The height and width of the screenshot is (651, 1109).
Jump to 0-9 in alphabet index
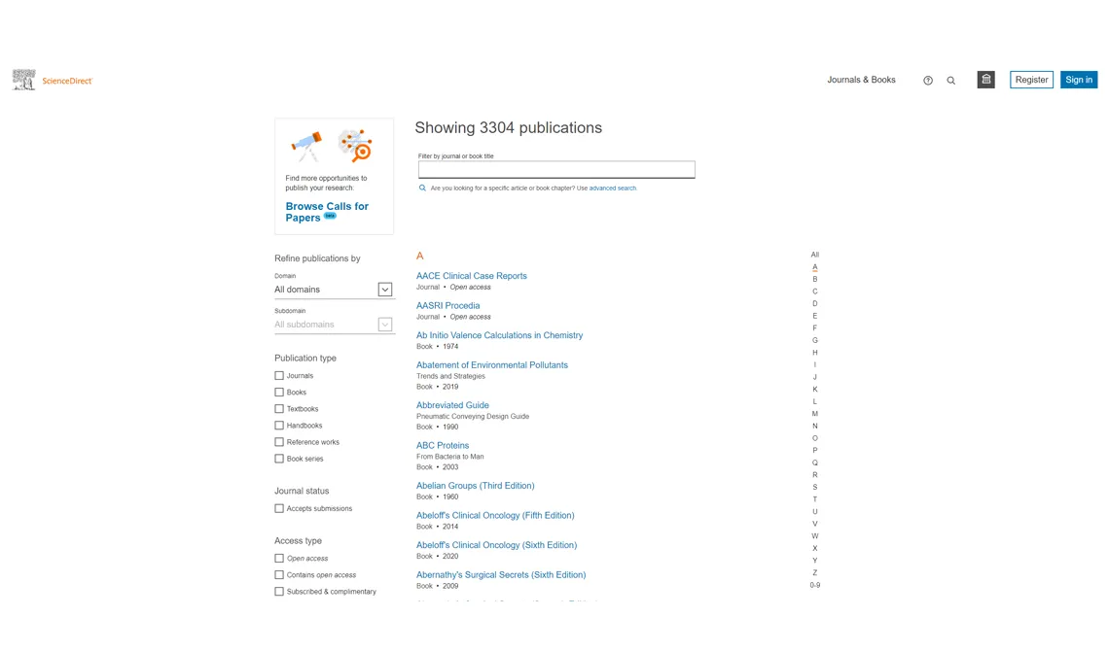[815, 585]
